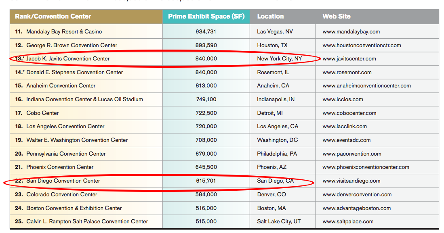Open www.rosemont.com address
Screen dimensions: 444x233
(x=347, y=72)
